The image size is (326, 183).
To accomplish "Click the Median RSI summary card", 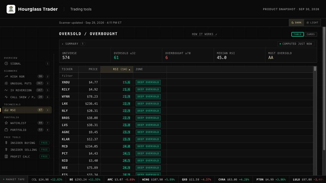I will tap(239, 55).
